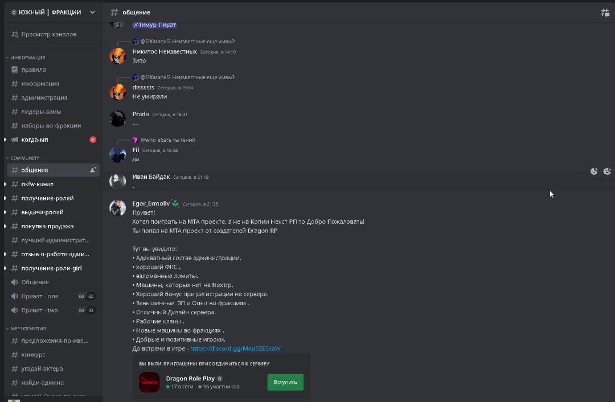Open Egor_Ermoliv's avatar
Viewport: 615px width, 402px height.
click(x=118, y=208)
